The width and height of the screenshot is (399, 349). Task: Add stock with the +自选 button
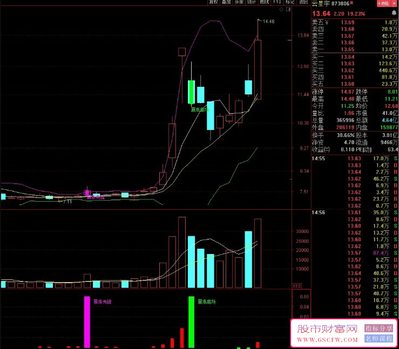[383, 3]
